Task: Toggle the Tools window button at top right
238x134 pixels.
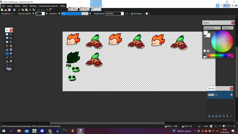Action: pyautogui.click(x=217, y=6)
